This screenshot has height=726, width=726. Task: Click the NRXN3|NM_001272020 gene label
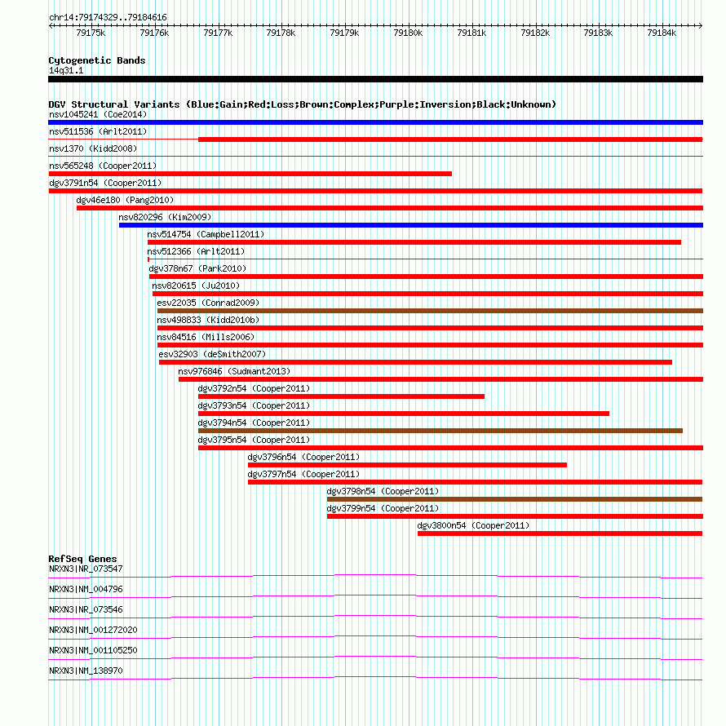[93, 630]
